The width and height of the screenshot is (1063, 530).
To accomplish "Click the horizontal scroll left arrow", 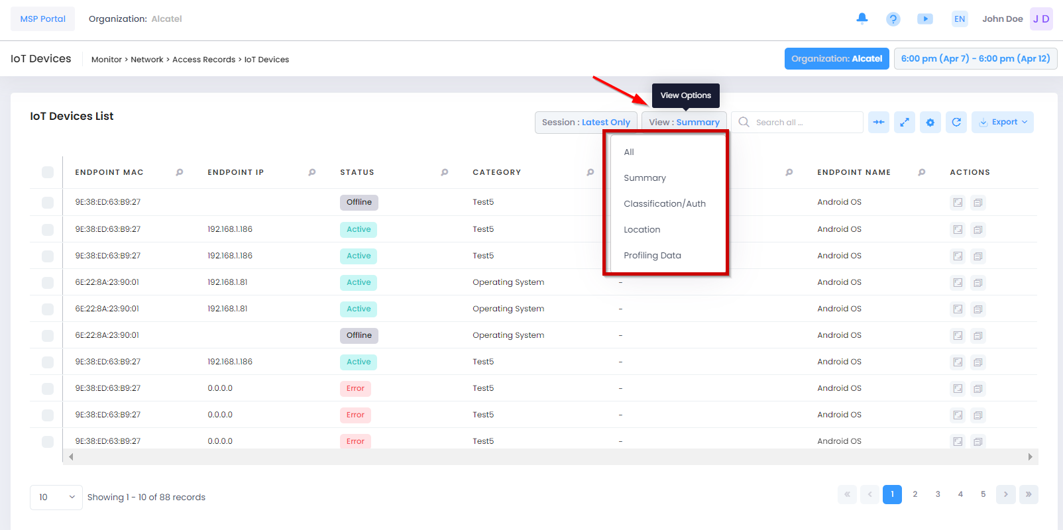I will [x=71, y=456].
